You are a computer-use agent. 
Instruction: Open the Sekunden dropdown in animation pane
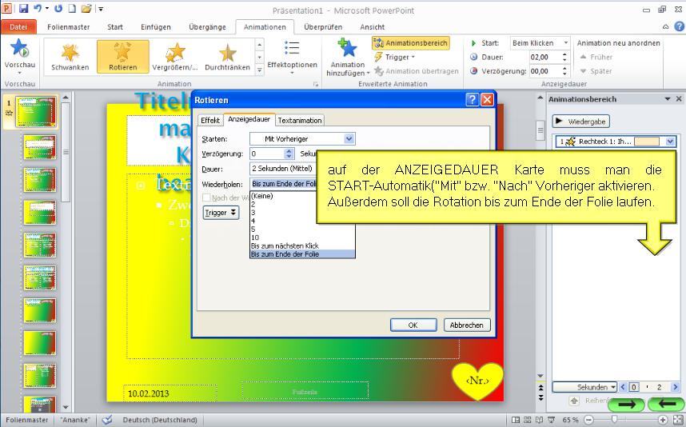612,387
